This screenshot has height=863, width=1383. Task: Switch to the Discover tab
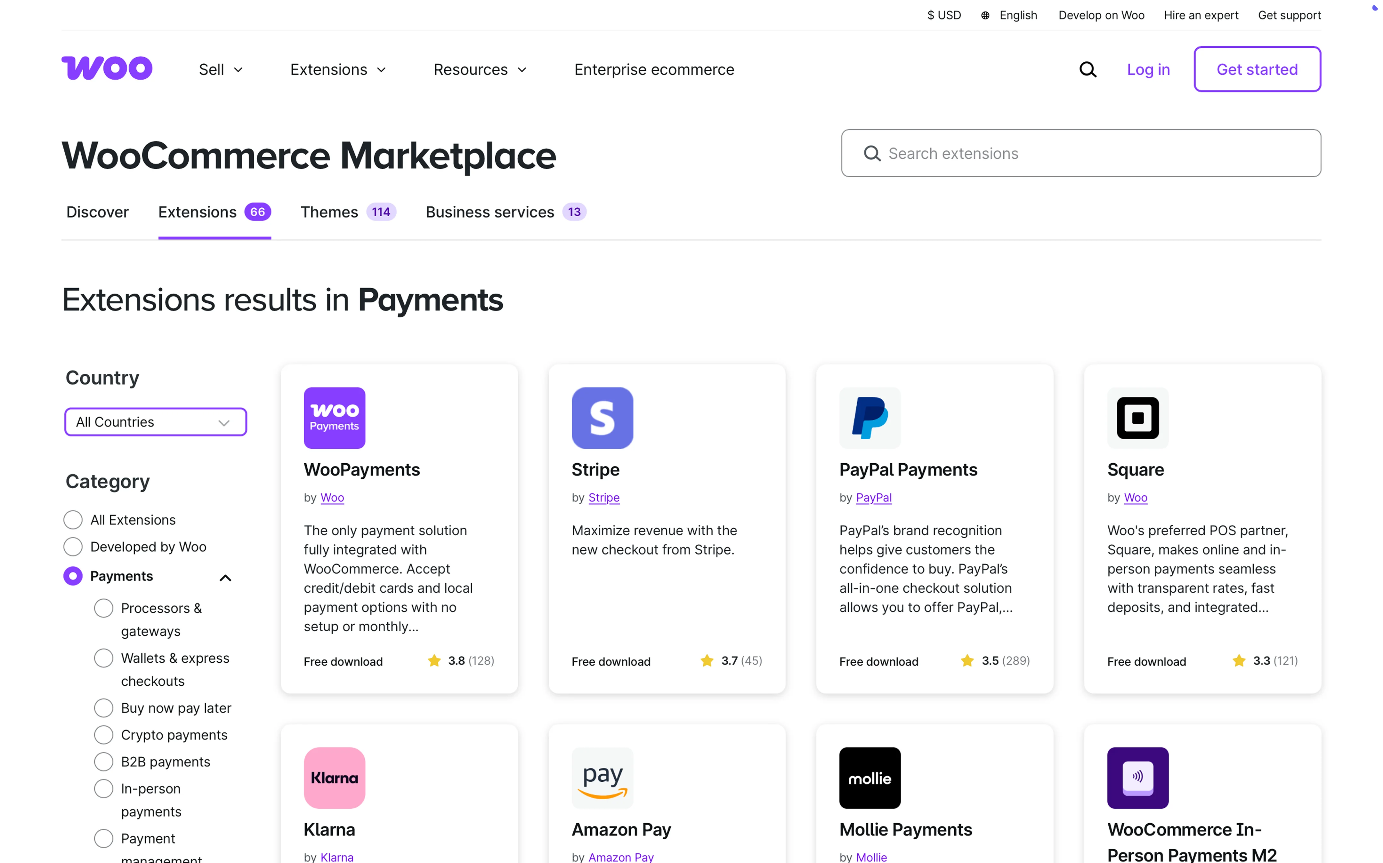coord(98,212)
